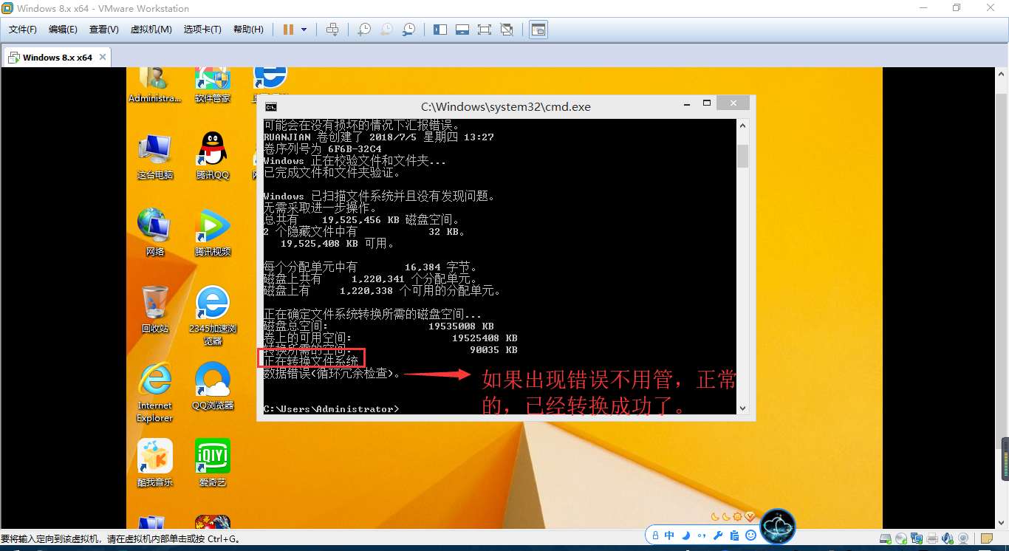The image size is (1009, 551).
Task: Open the 文件(F) menu
Action: [23, 30]
